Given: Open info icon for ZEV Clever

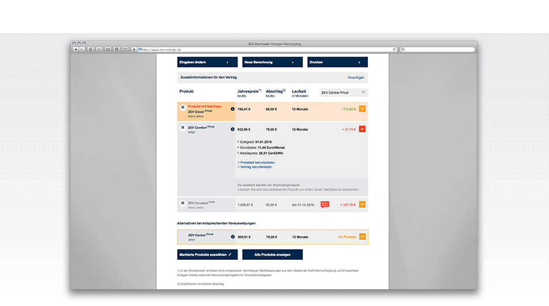Looking at the screenshot, I should click(232, 109).
